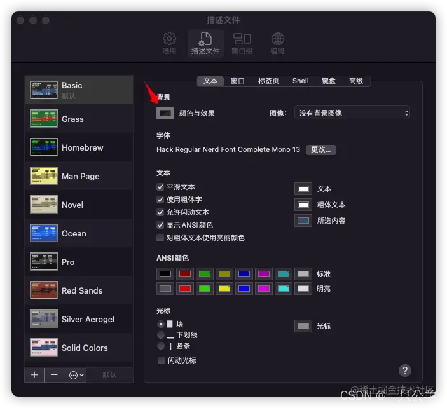This screenshot has height=408, width=447.
Task: Open the 通用 general settings pane
Action: pyautogui.click(x=169, y=43)
